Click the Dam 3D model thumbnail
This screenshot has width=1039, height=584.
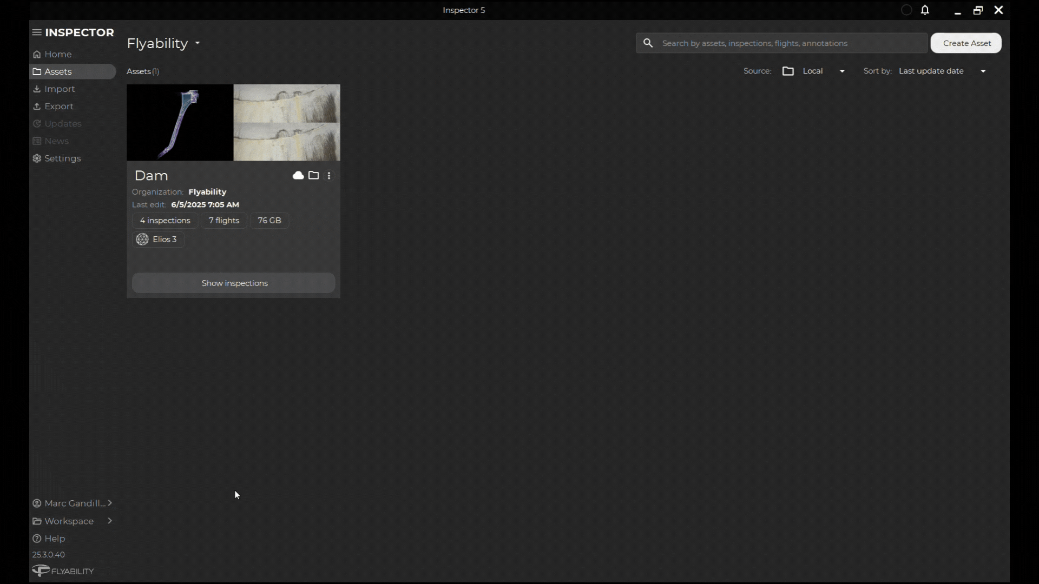(x=180, y=123)
